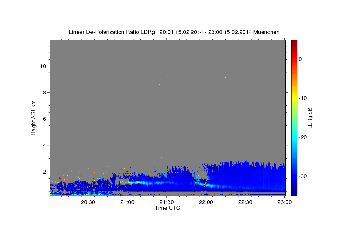Click the 21:30 time tick label
The height and width of the screenshot is (235, 353).
tap(167, 202)
